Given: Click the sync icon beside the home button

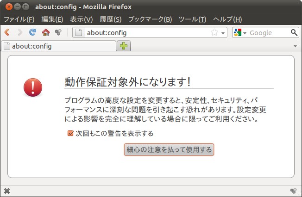Looking at the screenshot, I should (58, 32).
